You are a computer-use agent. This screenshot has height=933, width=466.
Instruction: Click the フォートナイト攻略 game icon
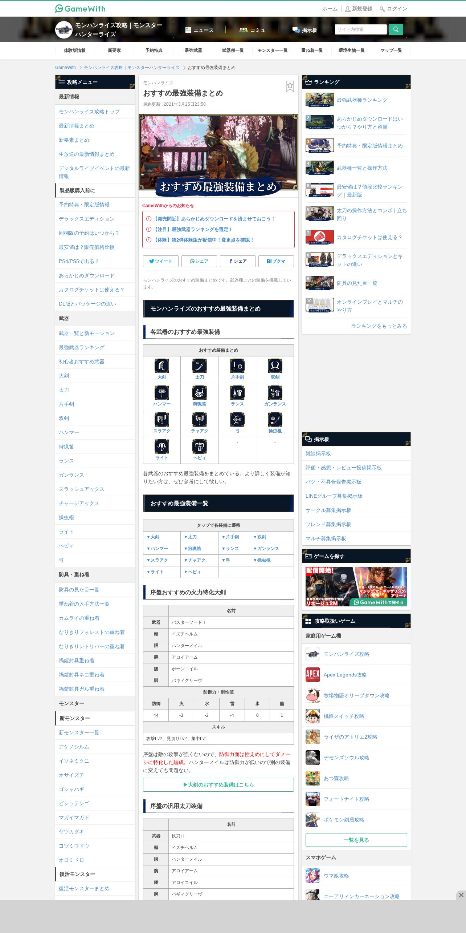[312, 799]
